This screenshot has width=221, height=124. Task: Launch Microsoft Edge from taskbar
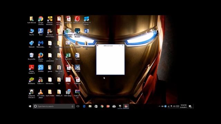(84, 106)
